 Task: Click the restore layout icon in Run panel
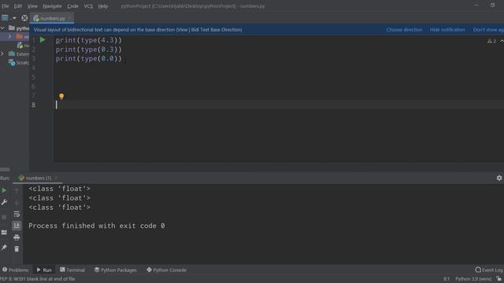tap(4, 233)
